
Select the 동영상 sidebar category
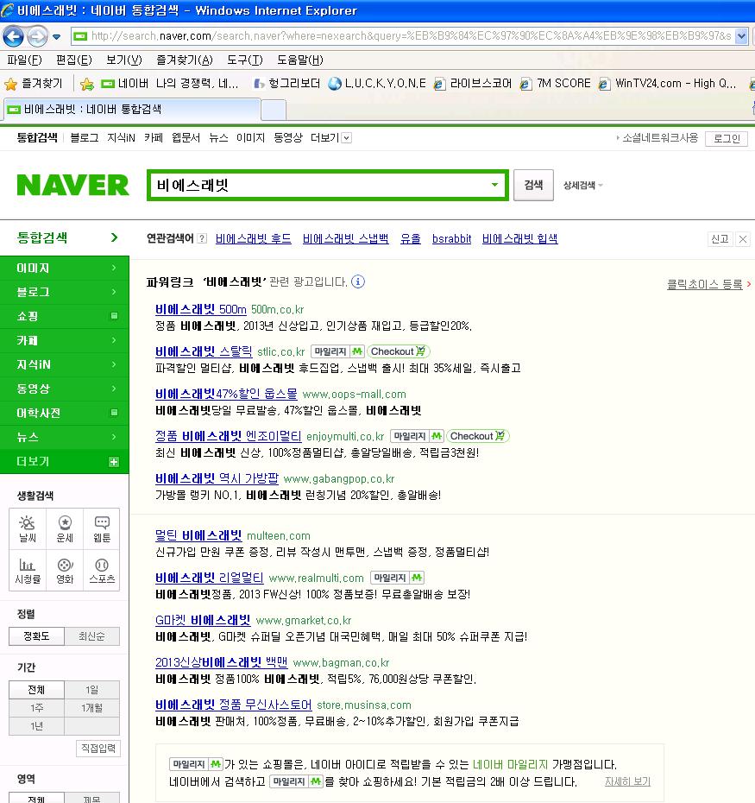tap(65, 389)
